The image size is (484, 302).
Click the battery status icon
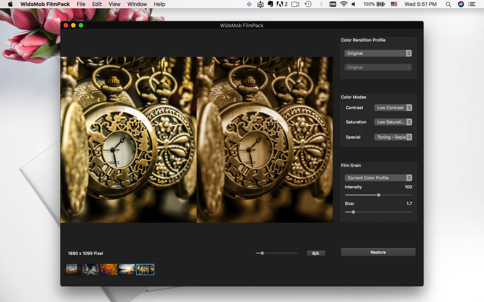click(x=381, y=4)
